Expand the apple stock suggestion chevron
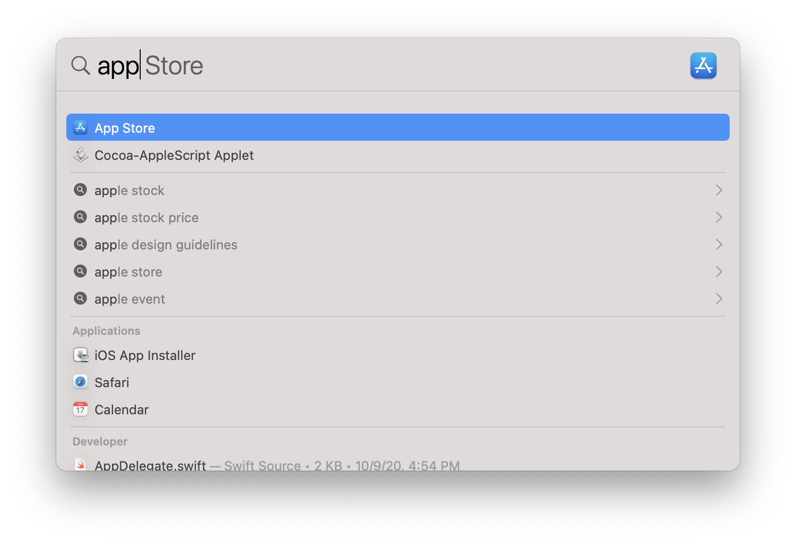796x545 pixels. [719, 190]
